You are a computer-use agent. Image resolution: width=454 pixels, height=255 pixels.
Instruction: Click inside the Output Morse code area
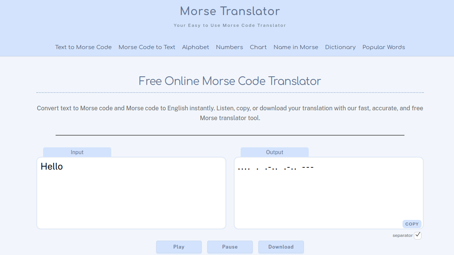click(328, 193)
